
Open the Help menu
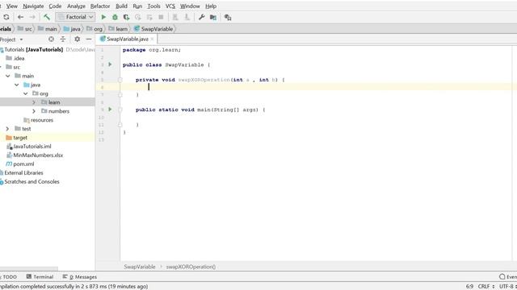211,6
